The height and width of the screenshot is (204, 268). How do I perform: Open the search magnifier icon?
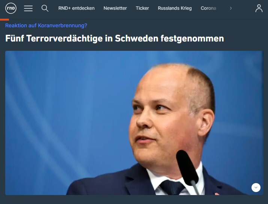tap(45, 8)
